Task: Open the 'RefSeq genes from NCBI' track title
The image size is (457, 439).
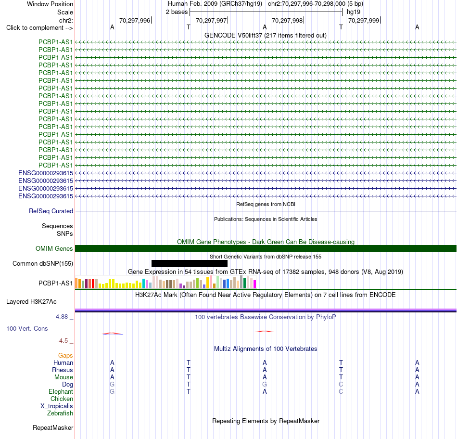Action: click(266, 204)
